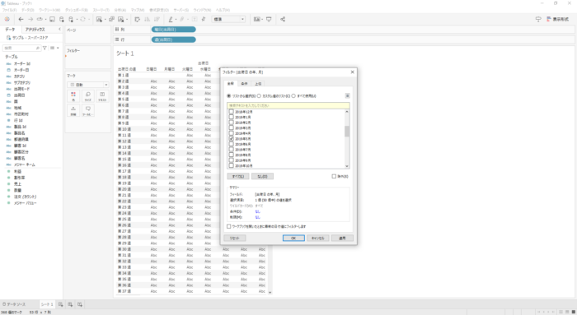Check the 2019年1月 checkbox

pos(232,117)
